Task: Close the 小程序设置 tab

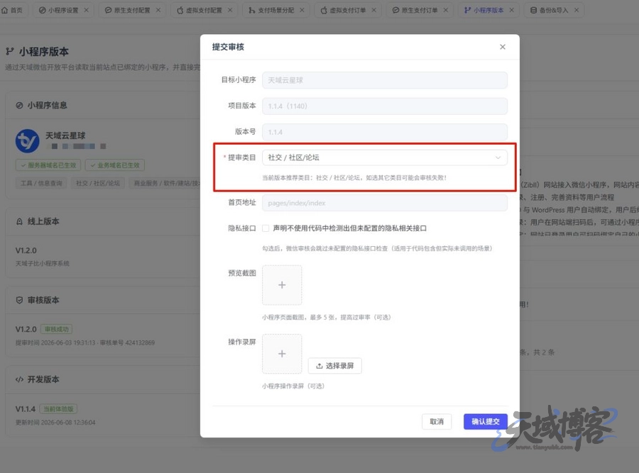Action: [87, 10]
